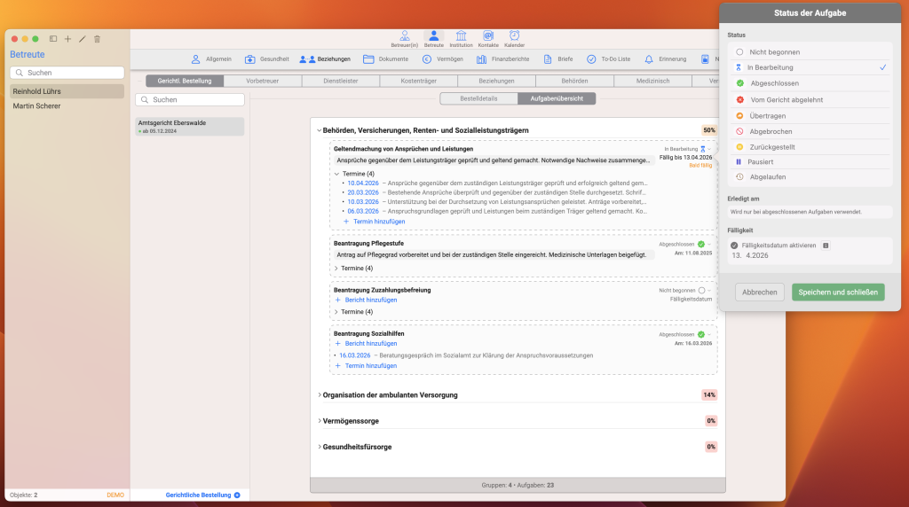The image size is (909, 507).
Task: Open Kontakte from the top toolbar
Action: click(487, 37)
